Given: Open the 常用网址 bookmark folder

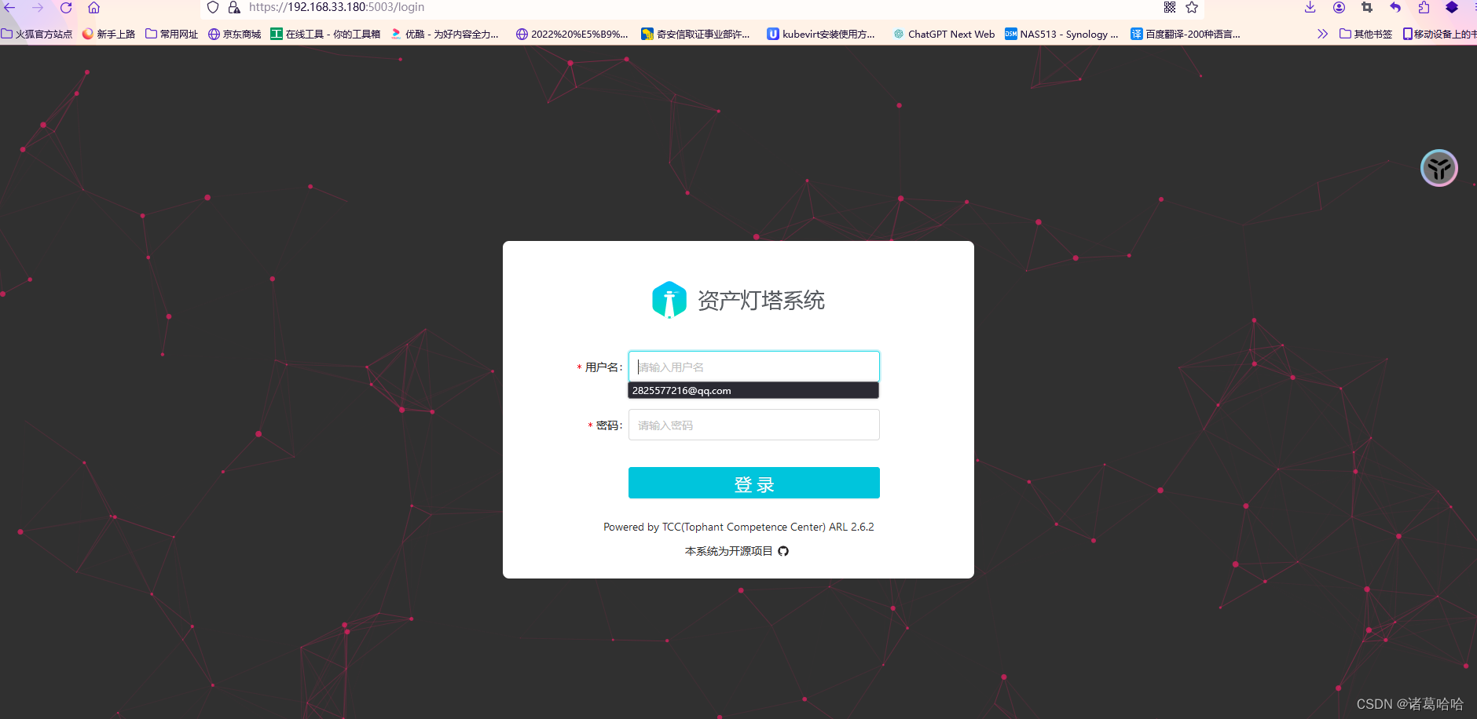Looking at the screenshot, I should tap(172, 34).
